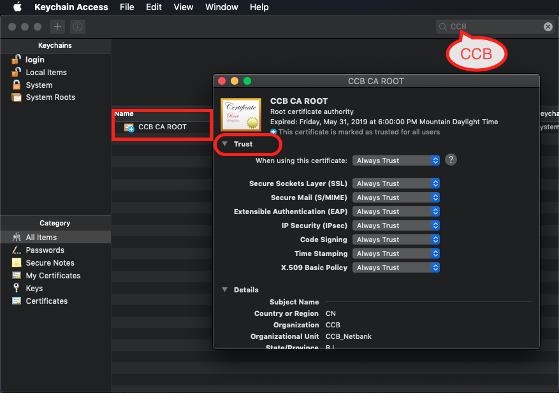Select the System keychain
Viewport: 559px width, 393px height.
[55, 85]
